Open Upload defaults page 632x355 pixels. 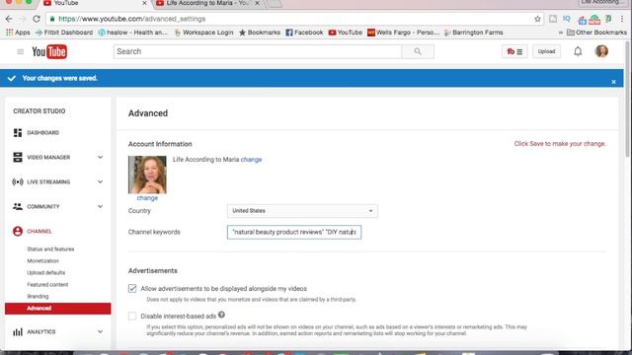pos(46,272)
